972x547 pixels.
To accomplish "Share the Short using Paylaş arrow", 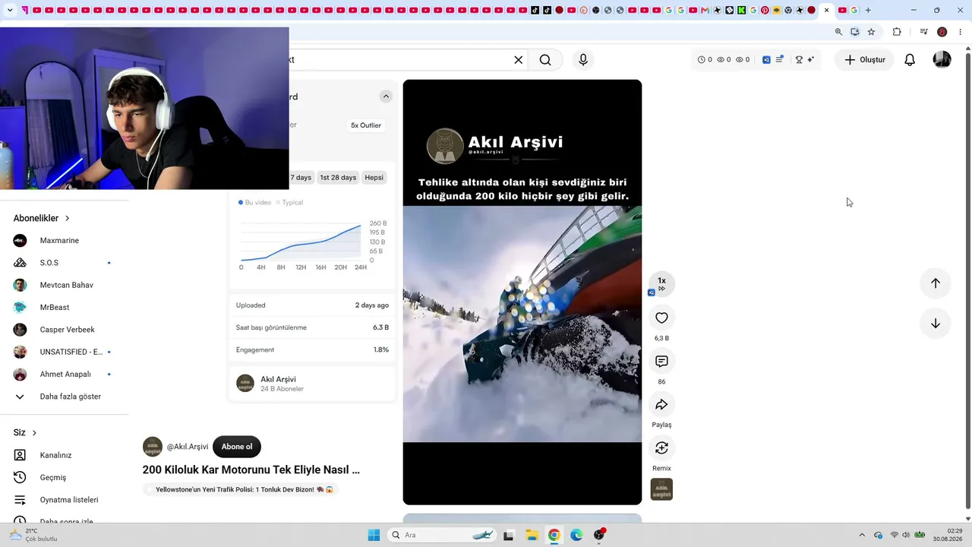I will [x=661, y=405].
